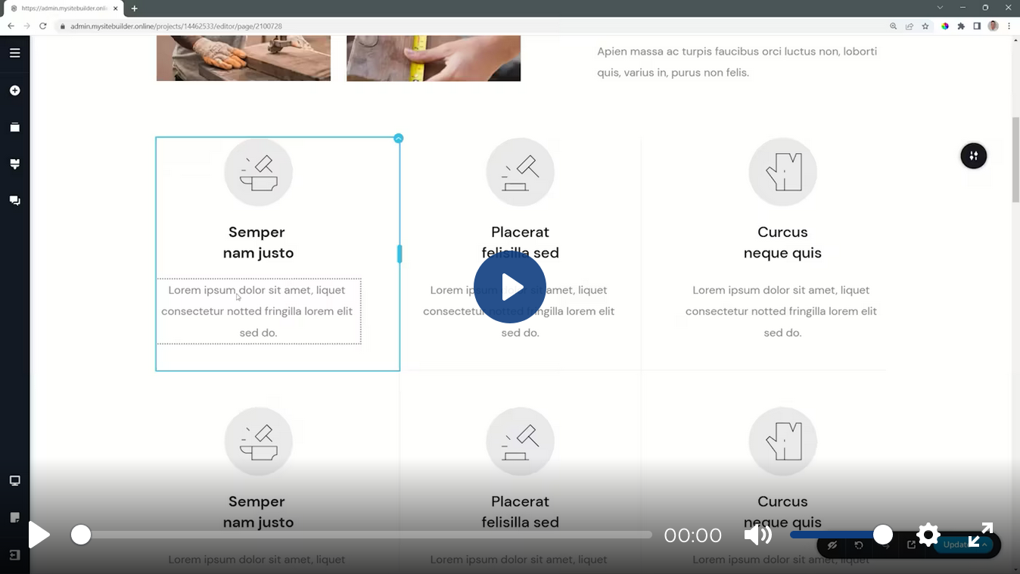Collapse the selected block via blue chevron

[x=399, y=139]
